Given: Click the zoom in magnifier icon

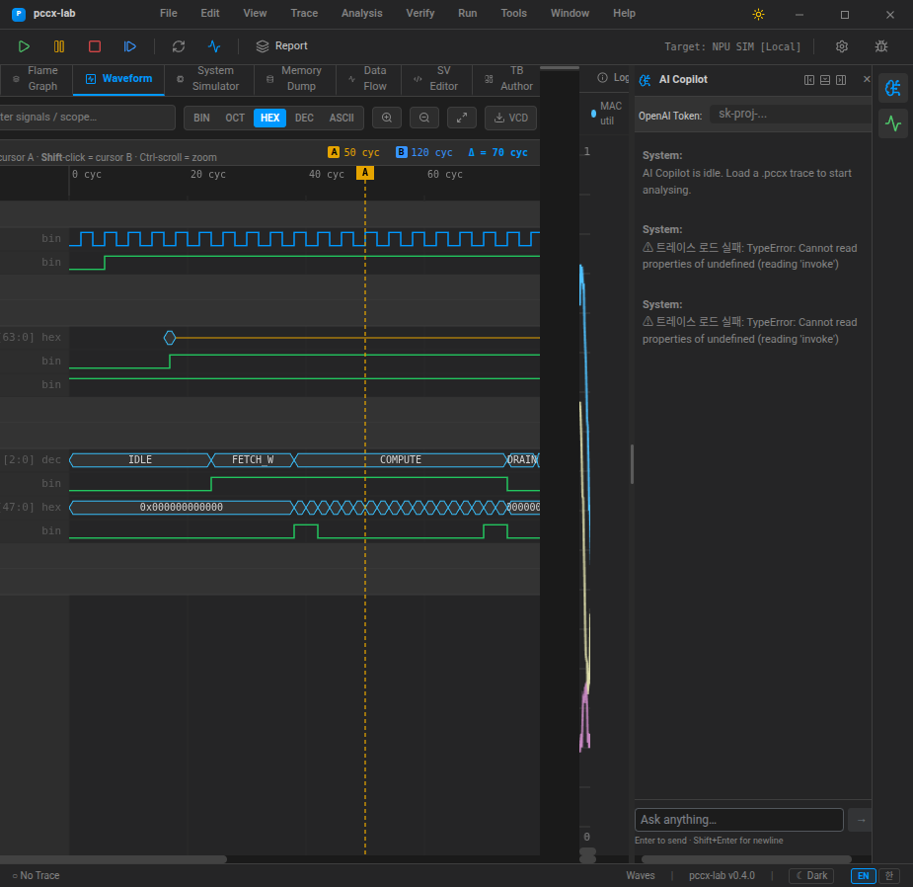Looking at the screenshot, I should click(386, 118).
